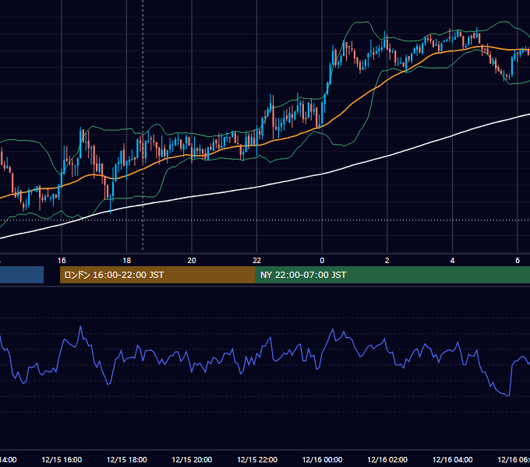The width and height of the screenshot is (530, 467).
Task: Click the 12/15 22:00 date label
Action: [x=257, y=459]
